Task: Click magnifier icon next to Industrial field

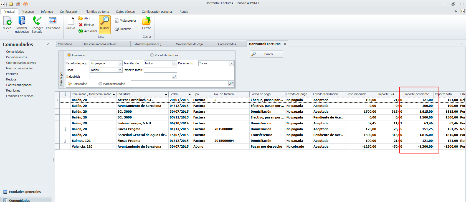Action: tap(174, 77)
